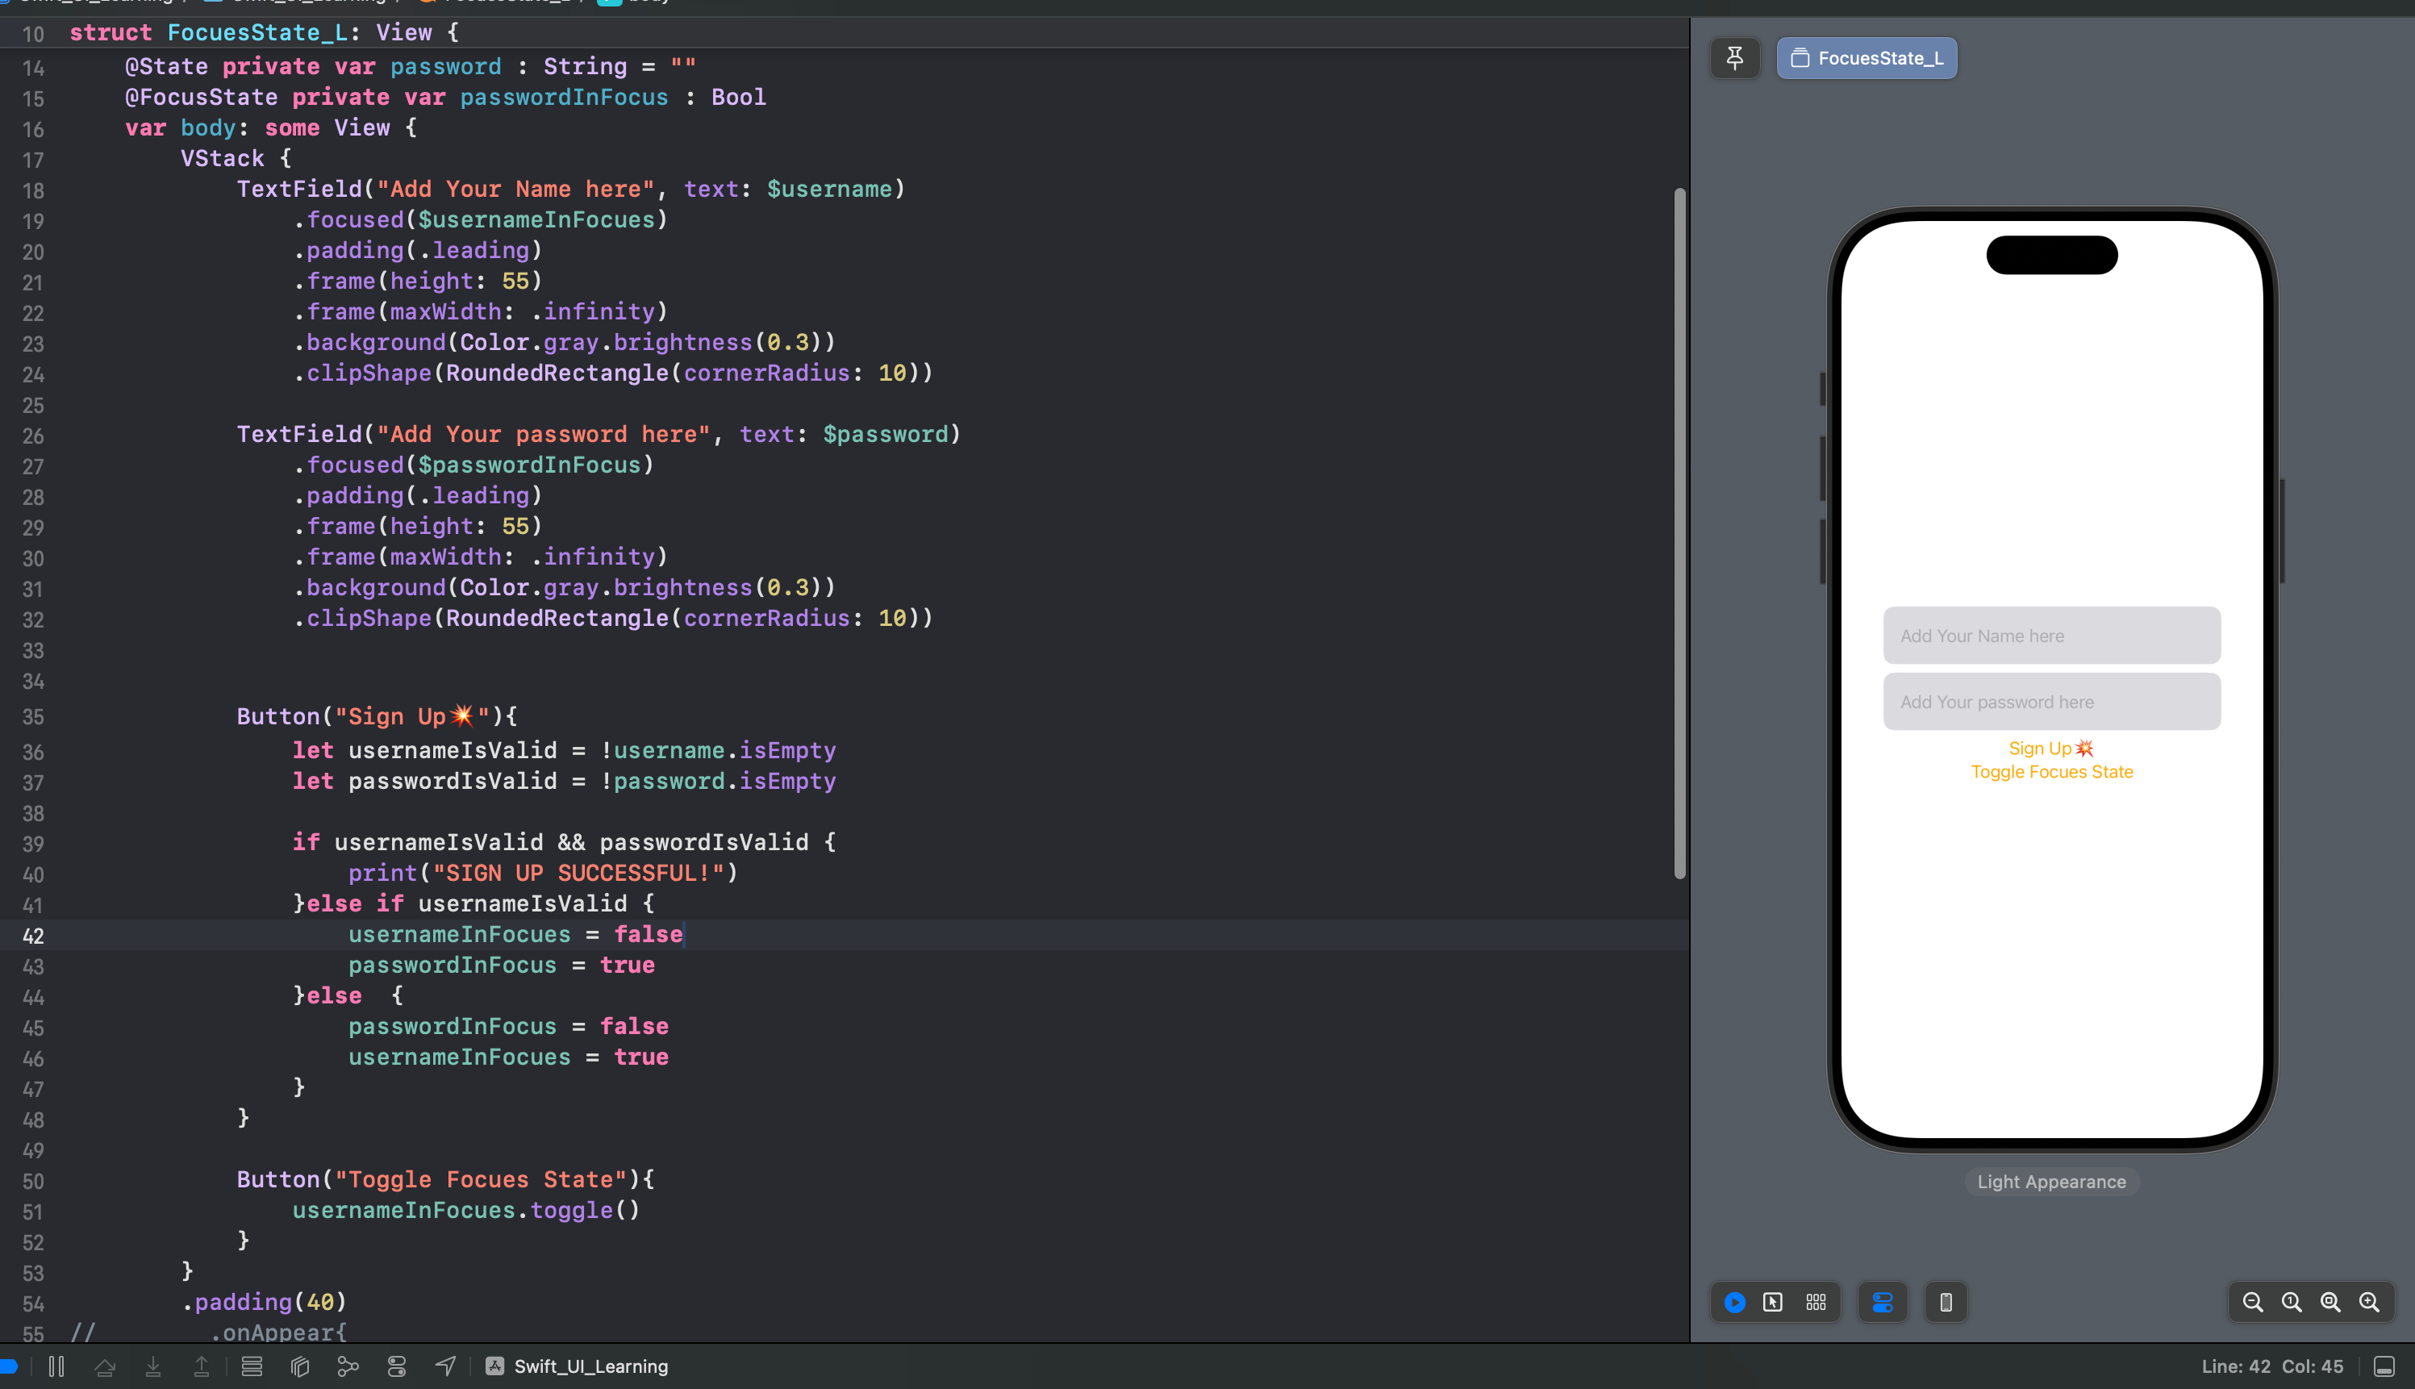Click the Light Appearance preview label

click(x=2051, y=1181)
